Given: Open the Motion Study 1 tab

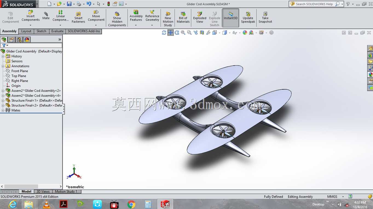Looking at the screenshot, I should click(66, 192).
